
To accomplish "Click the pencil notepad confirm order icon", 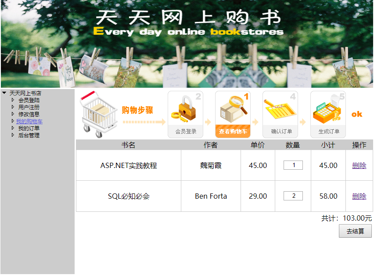I will 280,109.
